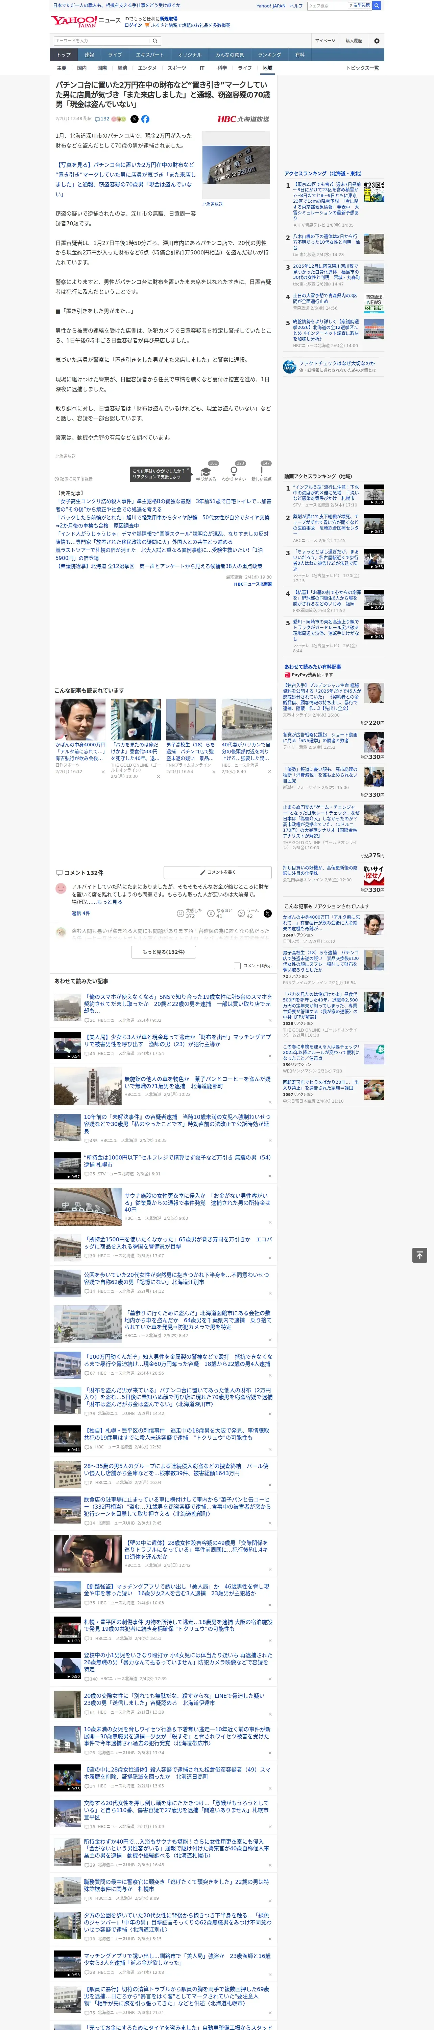Open the かばんの中身4000万円 thumbnail
The width and height of the screenshot is (434, 2030).
80,720
